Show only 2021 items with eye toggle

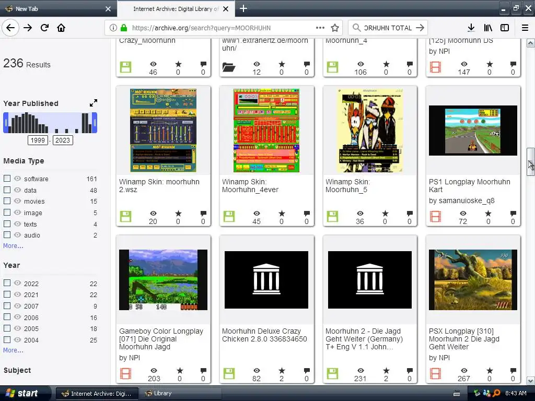(x=17, y=294)
